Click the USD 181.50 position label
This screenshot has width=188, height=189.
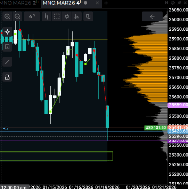pos(156,128)
